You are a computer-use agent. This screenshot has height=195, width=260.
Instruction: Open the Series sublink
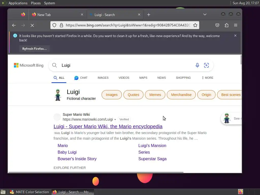click(144, 152)
